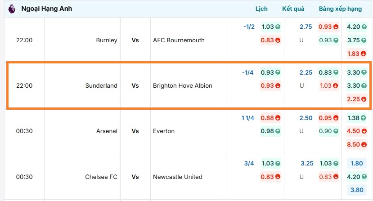
Task: Click AFC Bournemouth team name
Action: 179,40
